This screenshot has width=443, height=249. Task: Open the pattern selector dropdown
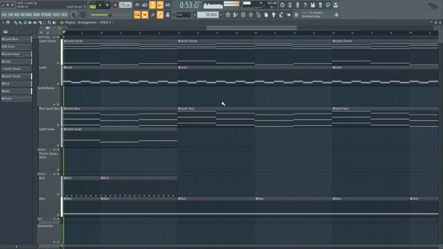point(208,15)
